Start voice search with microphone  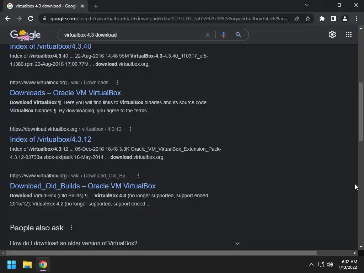click(x=223, y=35)
